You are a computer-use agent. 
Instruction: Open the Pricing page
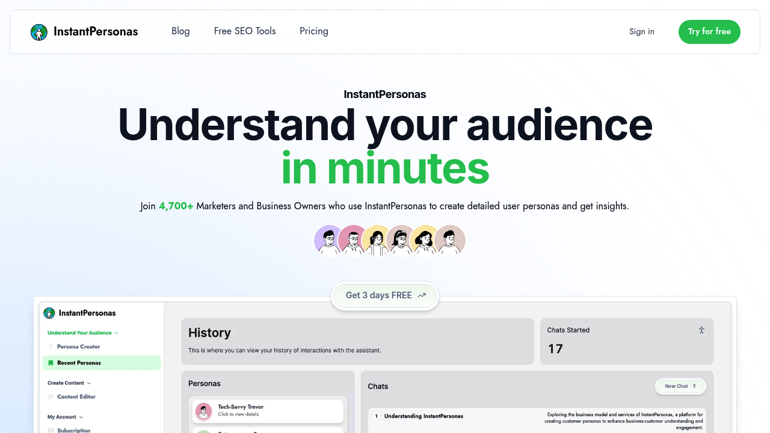[314, 31]
